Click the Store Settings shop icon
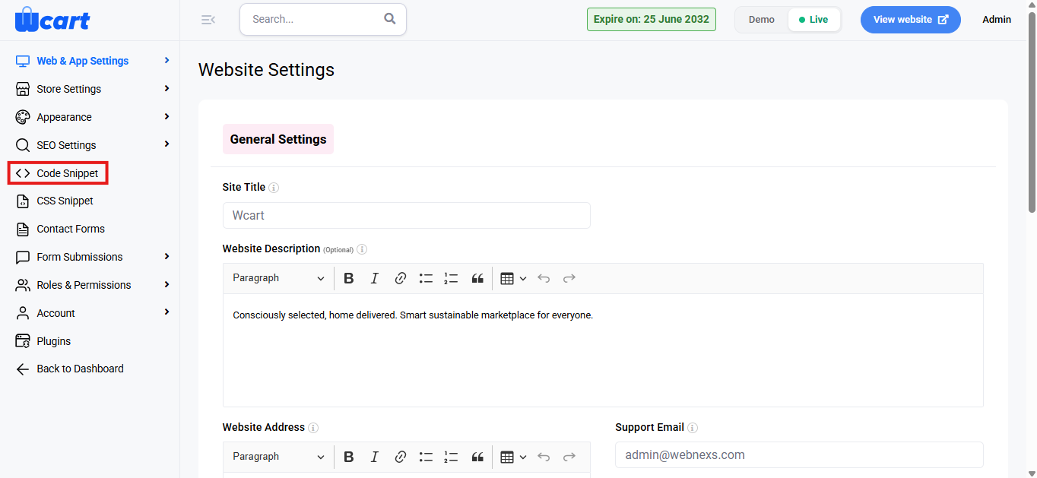 [23, 89]
